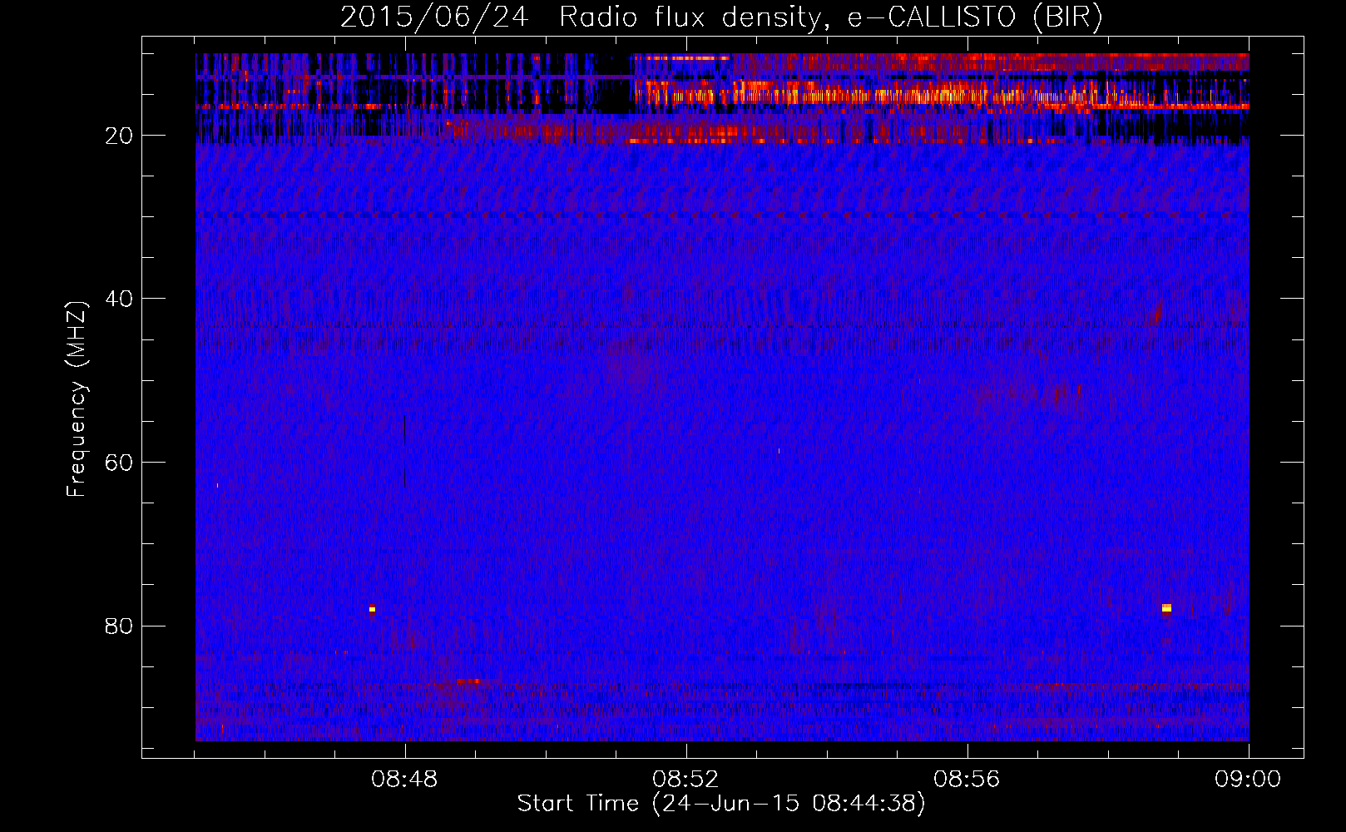Screen dimensions: 1346x832
Task: Click the "08:56" time tick label
Action: [967, 780]
